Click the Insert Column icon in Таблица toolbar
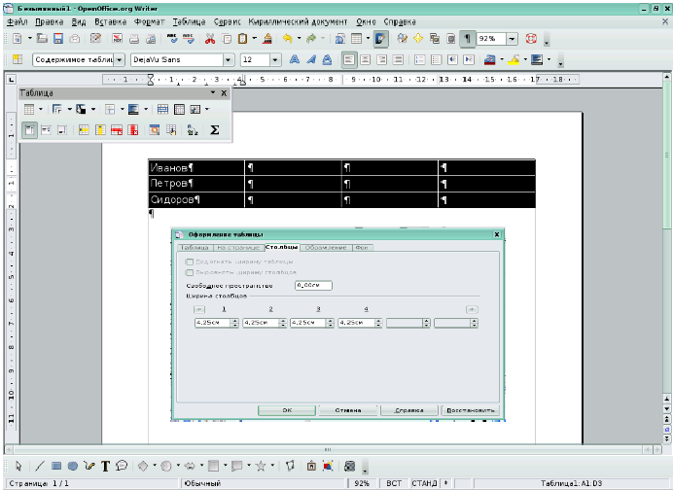The width and height of the screenshot is (673, 490). 100,129
